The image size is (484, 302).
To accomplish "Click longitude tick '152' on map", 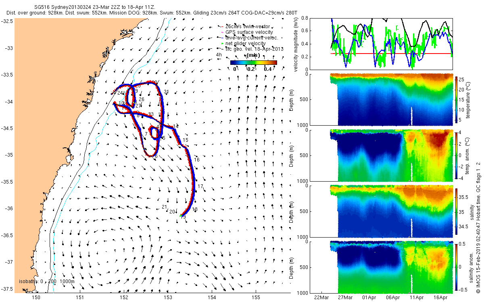I will (124, 298).
